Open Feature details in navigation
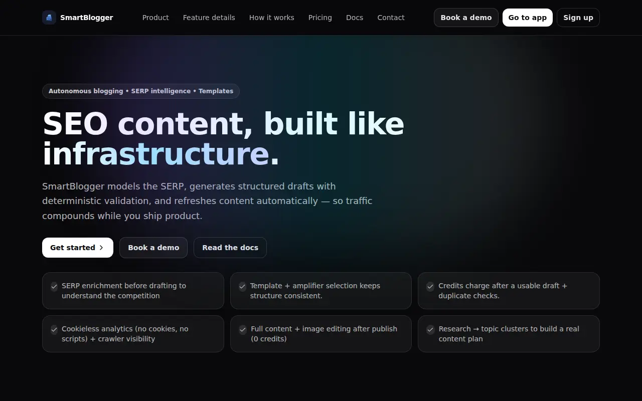Image resolution: width=642 pixels, height=401 pixels. click(209, 18)
